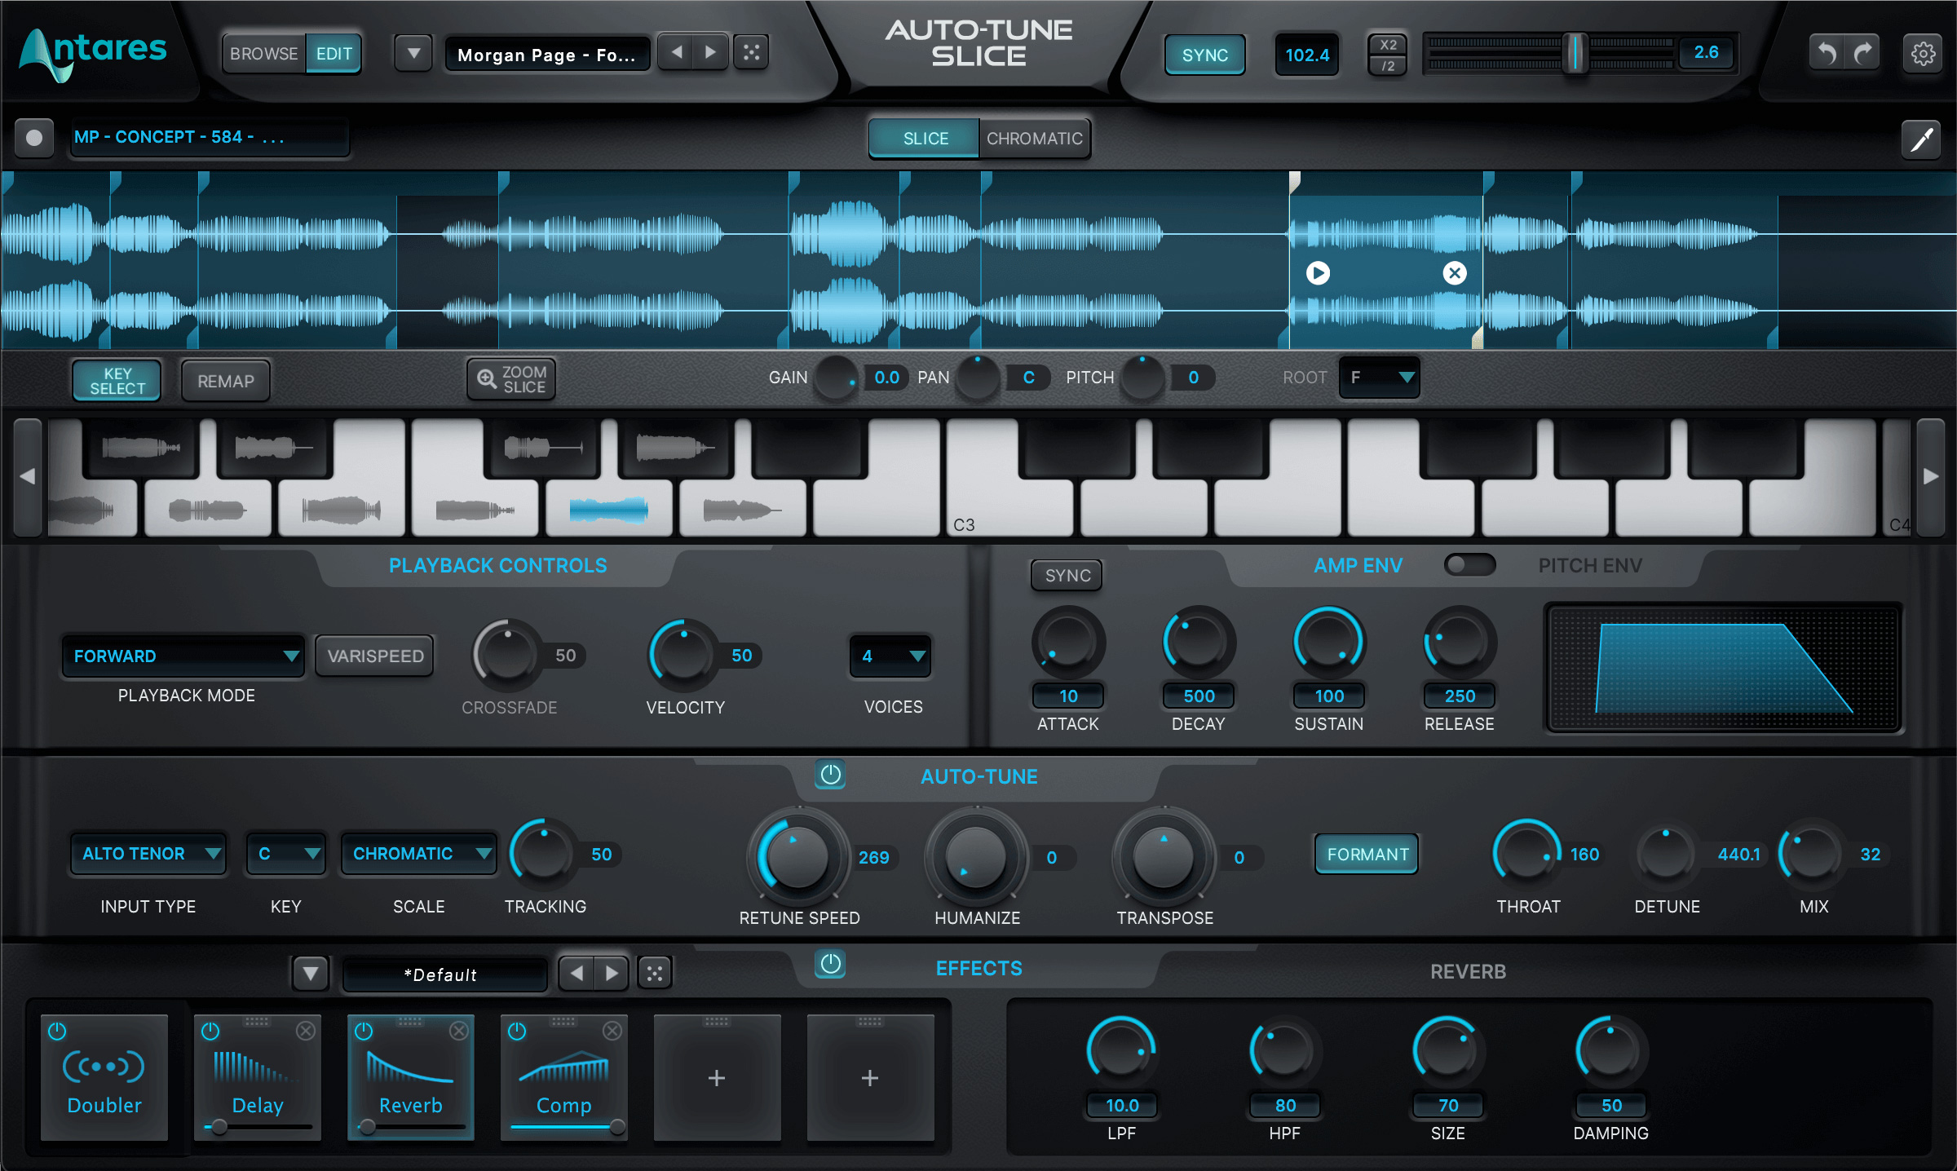Image resolution: width=1957 pixels, height=1171 pixels.
Task: Go to the previous main preset
Action: (x=676, y=52)
